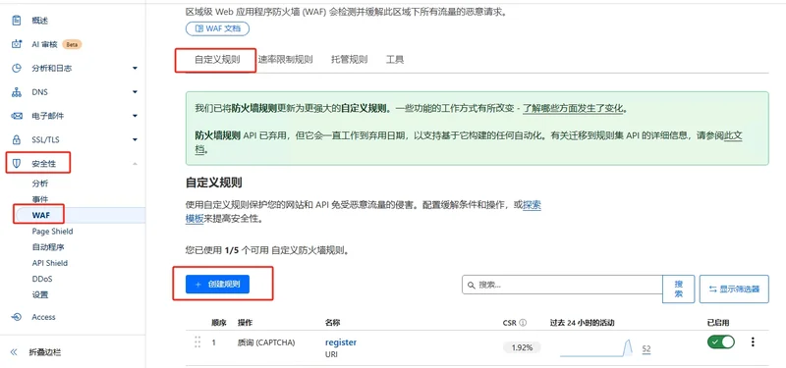Collapse the 安全性 section chevron
Screen dimensions: 786x368
[135, 163]
